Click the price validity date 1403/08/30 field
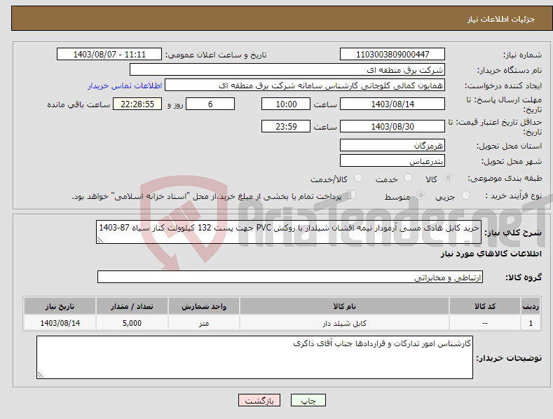The height and width of the screenshot is (419, 553). tap(392, 126)
